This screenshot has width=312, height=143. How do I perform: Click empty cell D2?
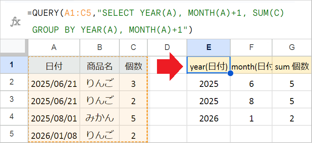point(167,82)
